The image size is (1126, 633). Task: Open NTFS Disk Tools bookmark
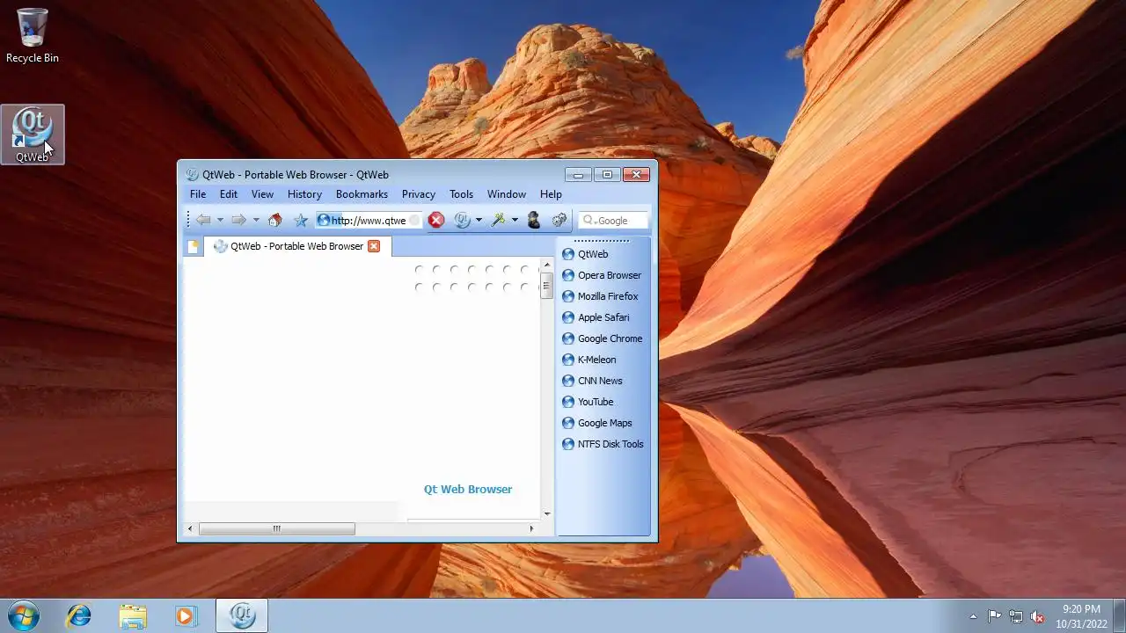point(603,444)
